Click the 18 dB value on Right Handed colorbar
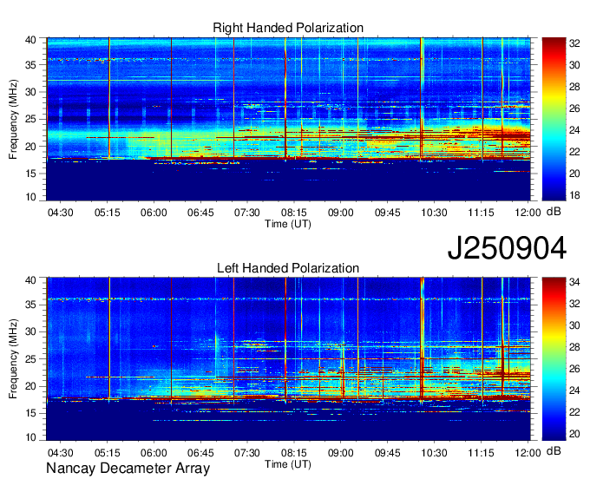 coord(574,195)
